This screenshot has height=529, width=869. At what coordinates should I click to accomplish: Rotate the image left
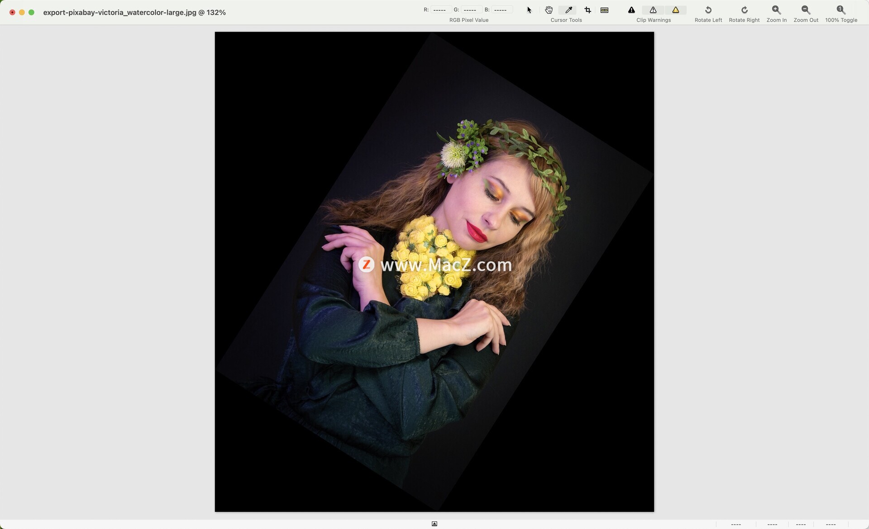(x=708, y=14)
